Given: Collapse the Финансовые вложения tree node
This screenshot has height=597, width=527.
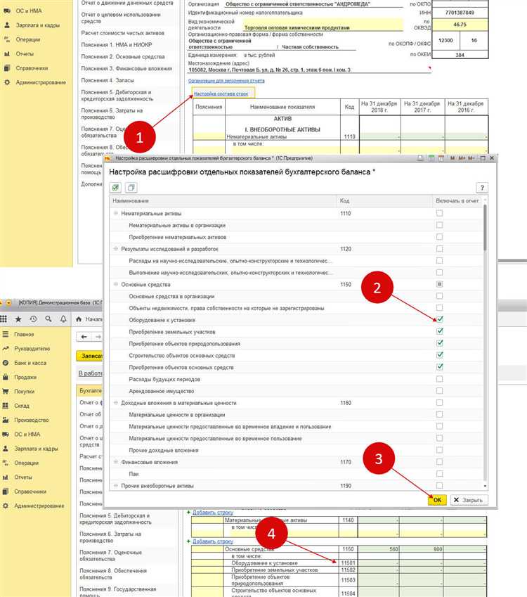Looking at the screenshot, I should point(116,462).
